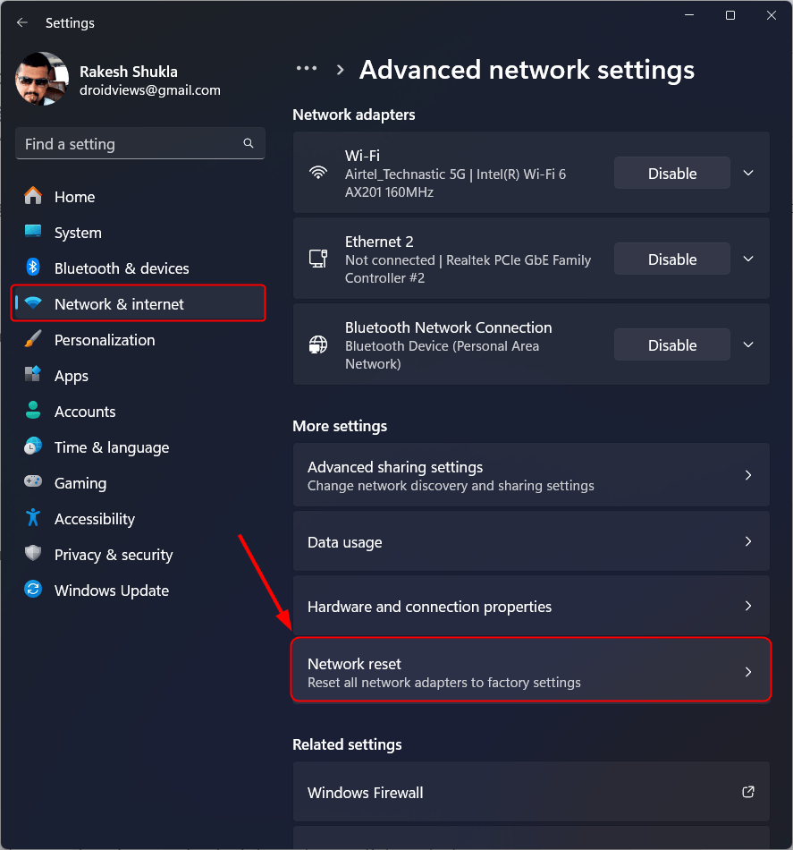Open Network reset option

531,672
